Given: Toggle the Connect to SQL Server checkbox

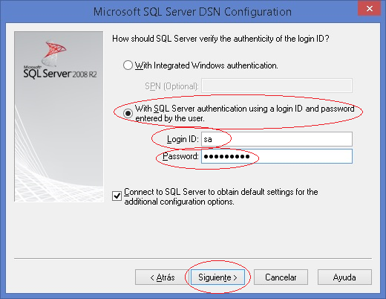Looking at the screenshot, I should point(117,196).
